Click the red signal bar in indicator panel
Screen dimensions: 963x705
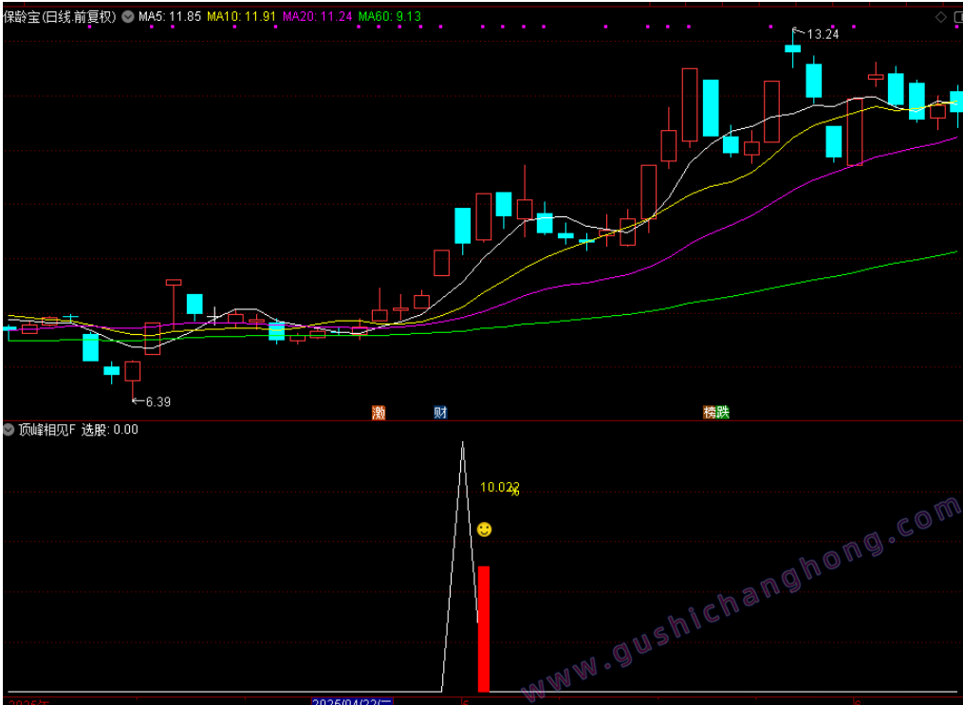pyautogui.click(x=484, y=629)
